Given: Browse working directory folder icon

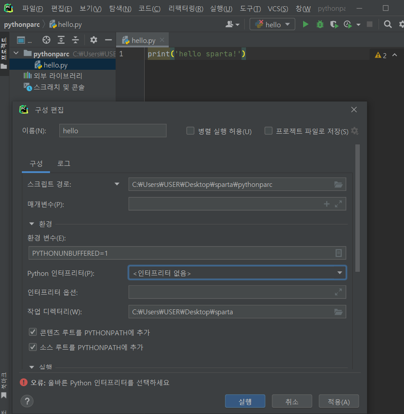Looking at the screenshot, I should [338, 312].
